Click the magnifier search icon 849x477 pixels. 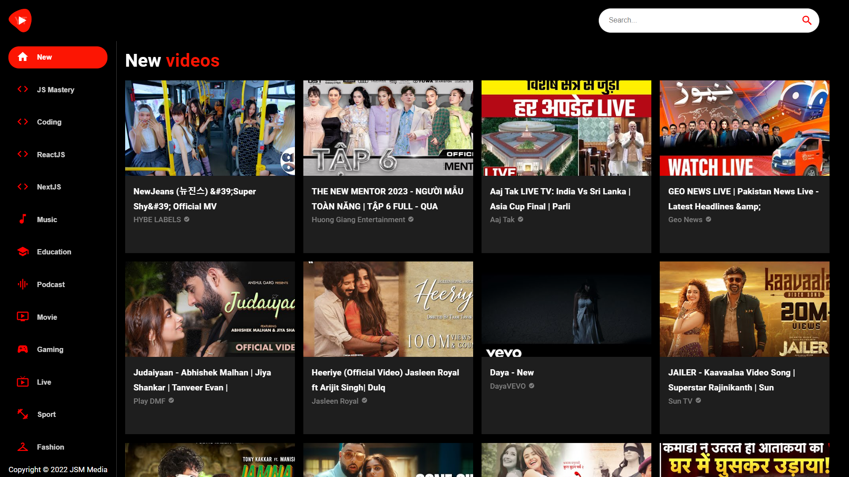[807, 20]
